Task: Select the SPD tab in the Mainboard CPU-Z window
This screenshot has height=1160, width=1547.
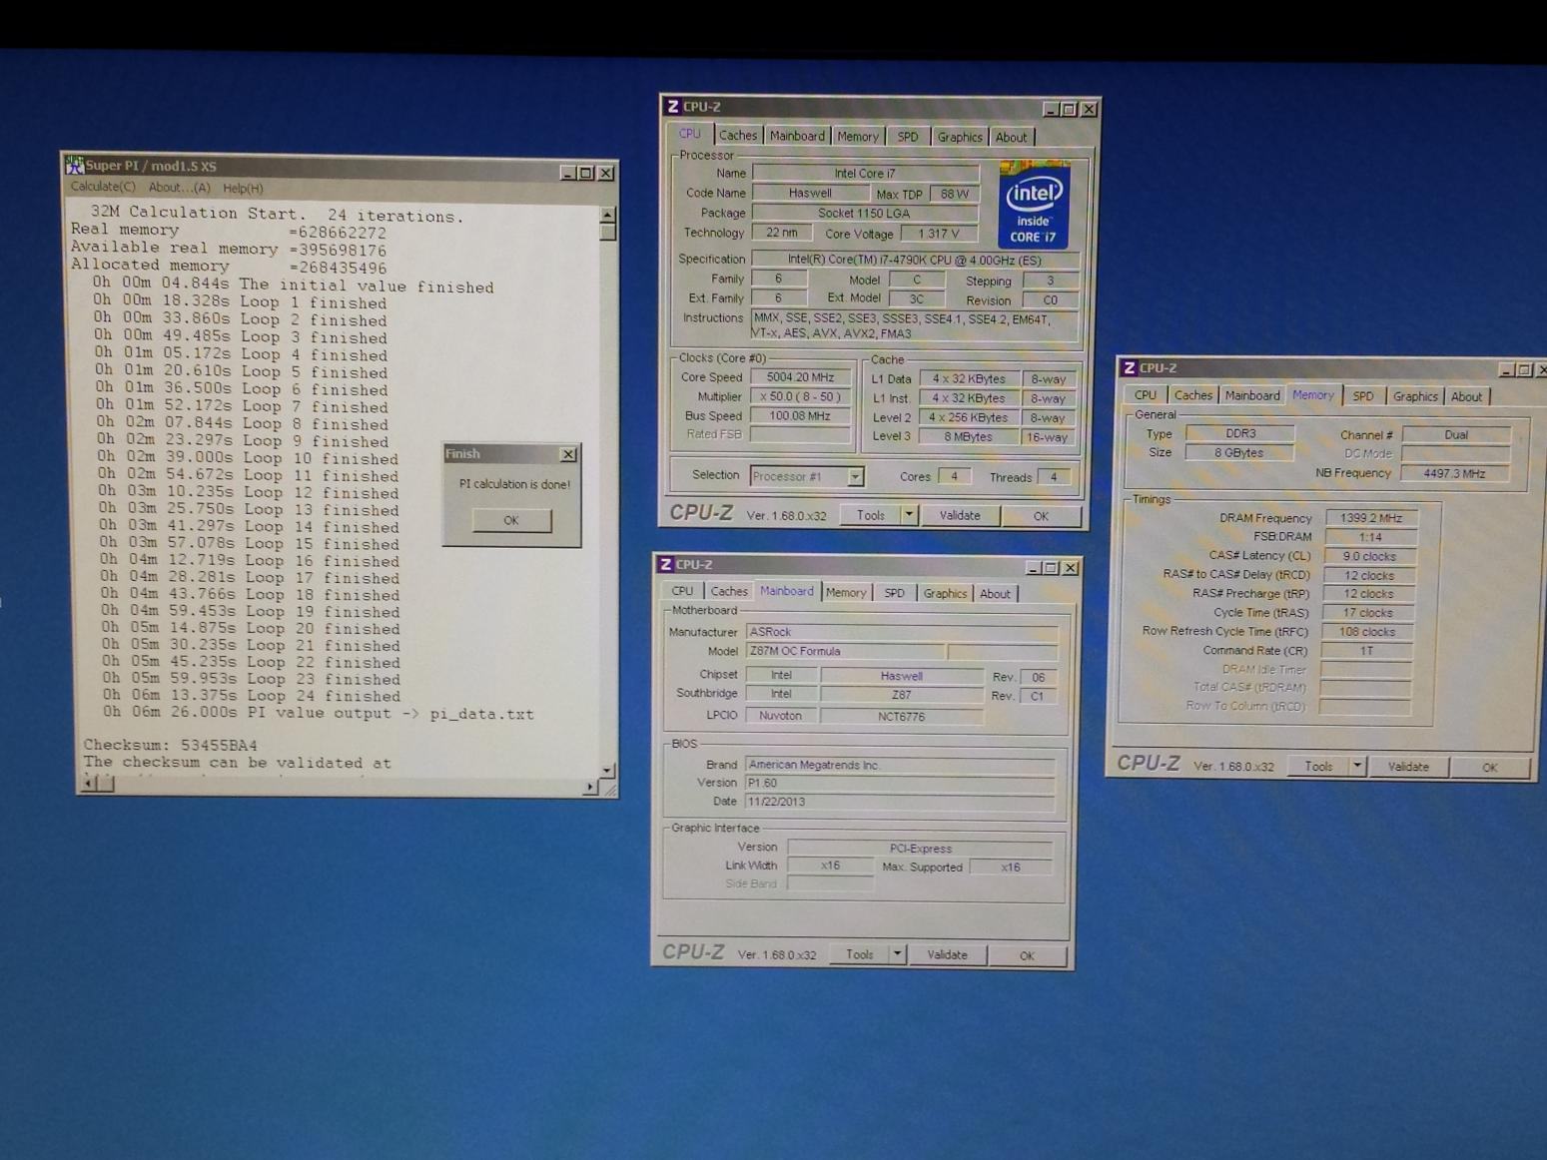Action: coord(895,593)
